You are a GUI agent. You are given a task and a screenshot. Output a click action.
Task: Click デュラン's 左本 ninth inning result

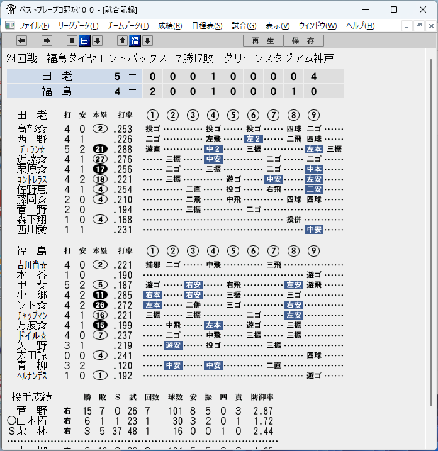coord(313,149)
